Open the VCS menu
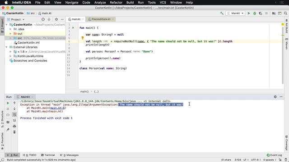 (163, 3)
